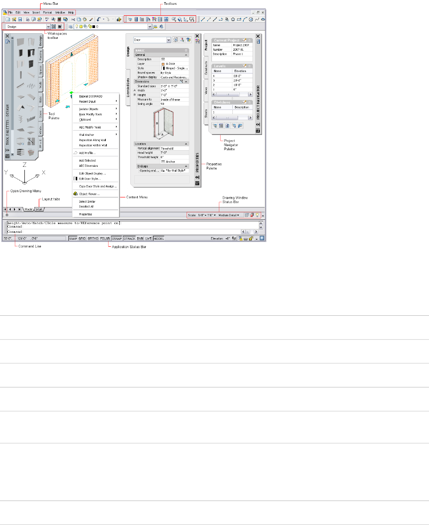Toggle MODEL space button in status bar
This screenshot has height=525, width=429.
click(159, 239)
